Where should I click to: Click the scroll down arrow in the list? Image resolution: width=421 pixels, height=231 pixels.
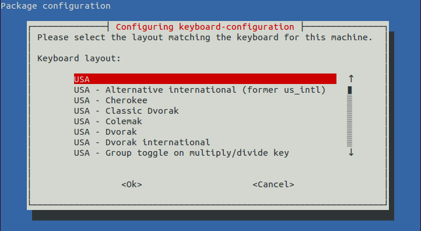351,153
